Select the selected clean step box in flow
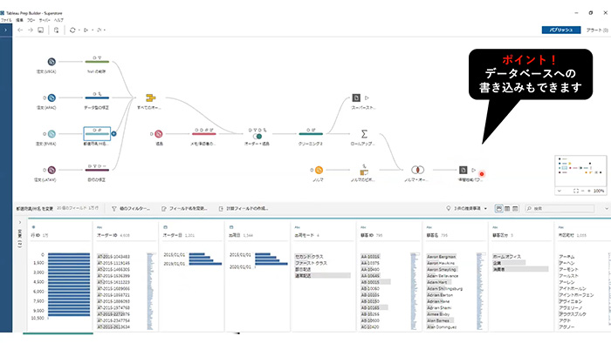Viewport: 611px width, 343px height. pyautogui.click(x=97, y=133)
